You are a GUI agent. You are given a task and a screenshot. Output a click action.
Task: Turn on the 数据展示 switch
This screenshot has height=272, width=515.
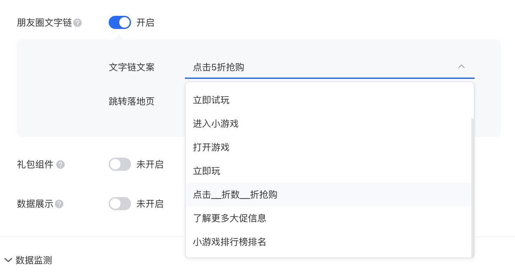tap(120, 204)
